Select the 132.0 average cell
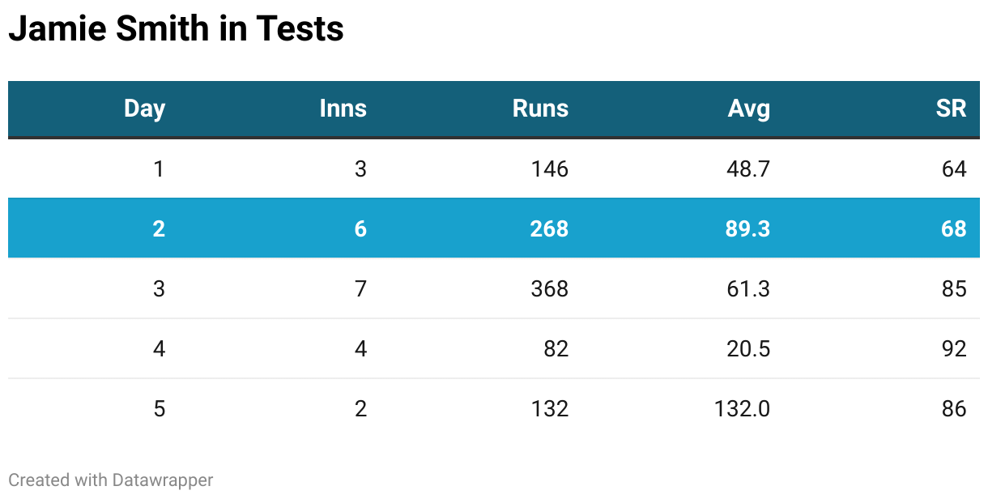This screenshot has height=499, width=988. point(742,408)
